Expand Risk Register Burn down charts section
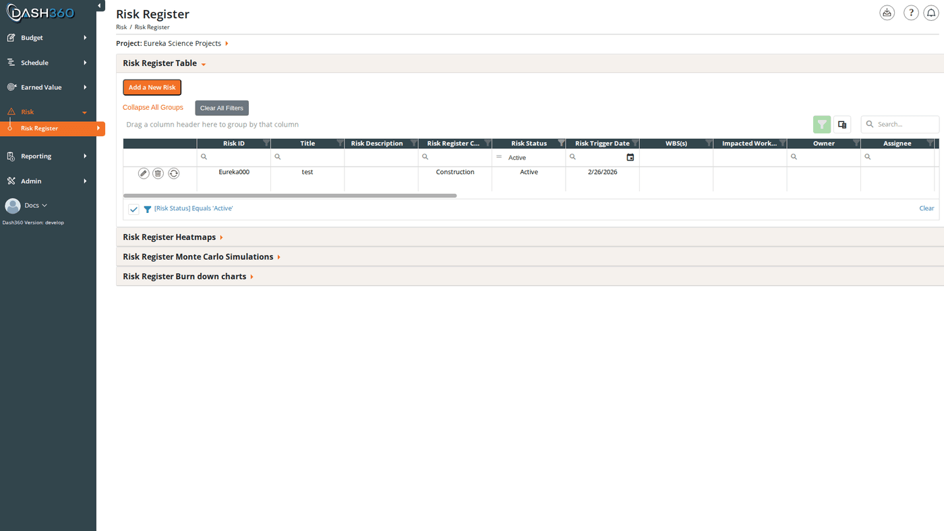Image resolution: width=944 pixels, height=531 pixels. pos(188,276)
